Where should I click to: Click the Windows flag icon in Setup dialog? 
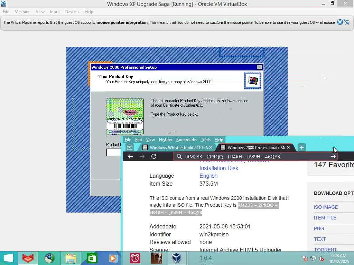click(253, 81)
